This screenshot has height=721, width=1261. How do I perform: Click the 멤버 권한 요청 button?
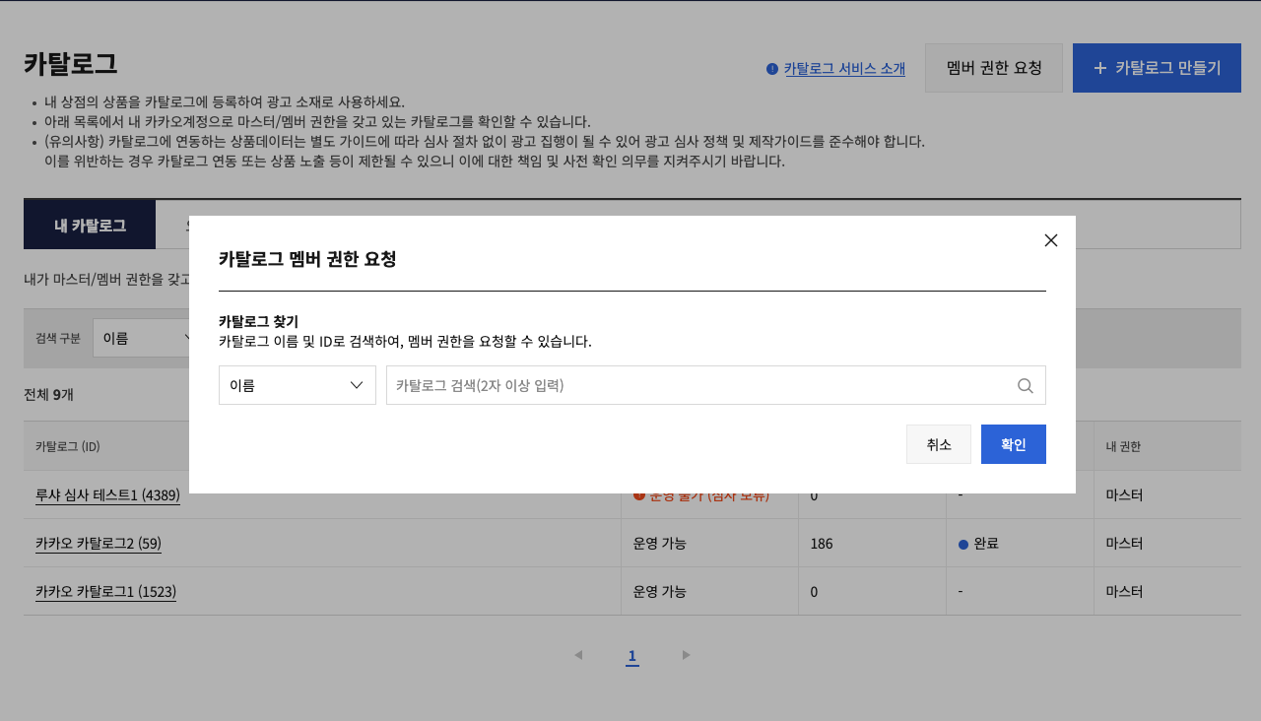tap(993, 68)
